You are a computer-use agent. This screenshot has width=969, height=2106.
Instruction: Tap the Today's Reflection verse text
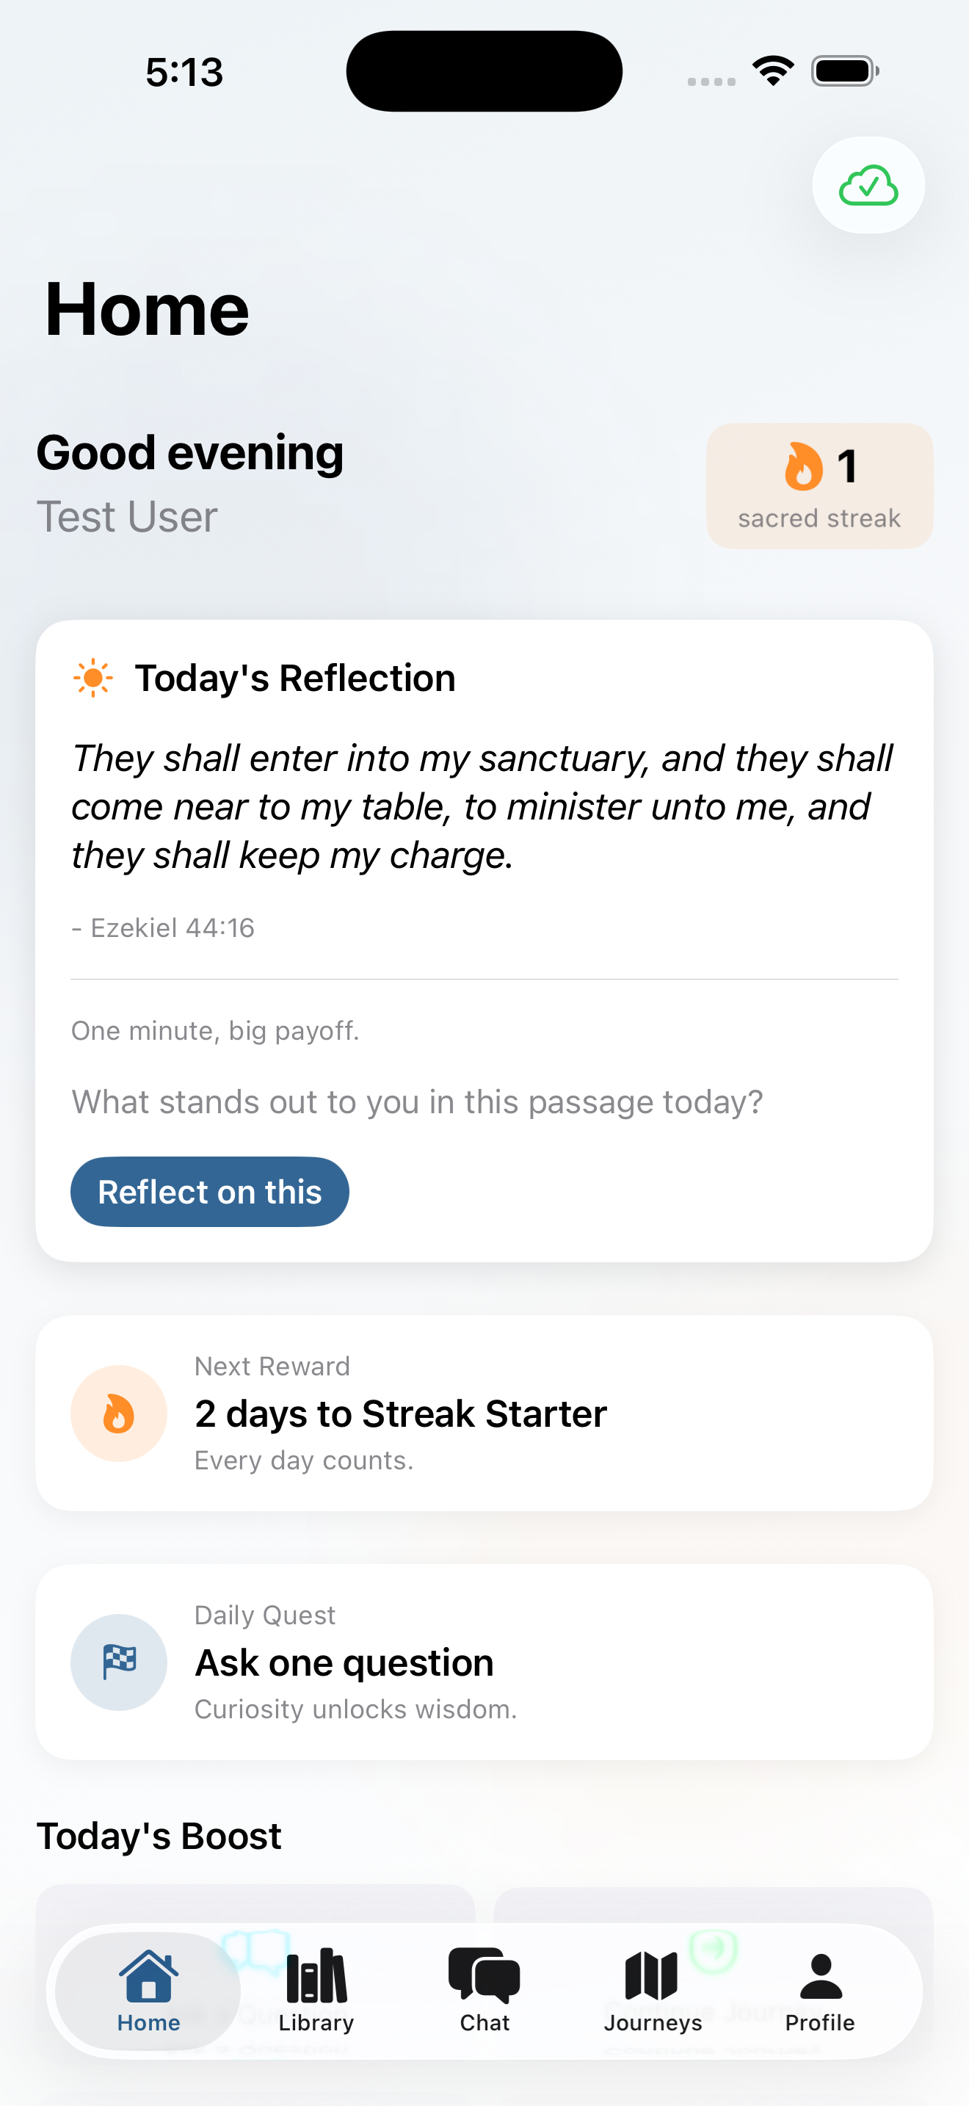482,807
